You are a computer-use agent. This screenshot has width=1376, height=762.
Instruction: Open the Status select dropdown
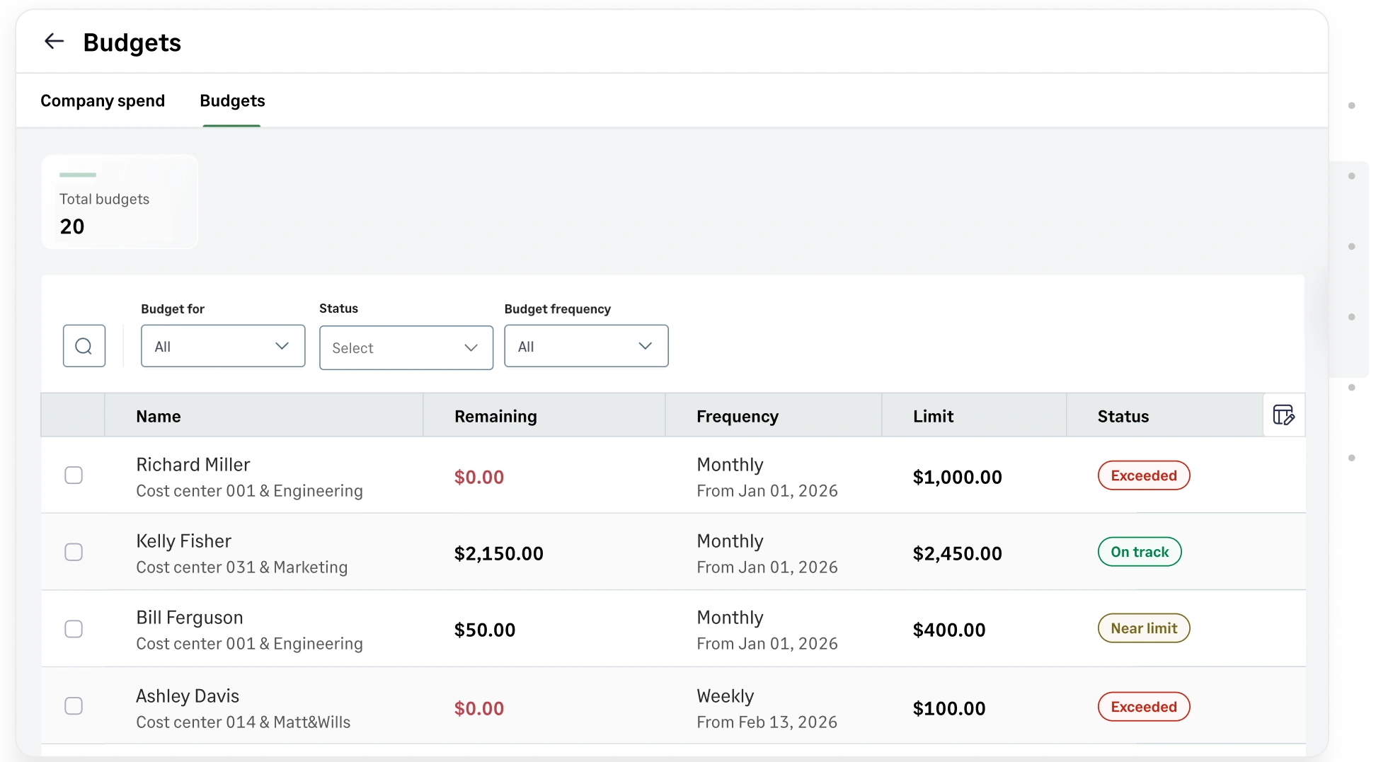click(x=406, y=347)
